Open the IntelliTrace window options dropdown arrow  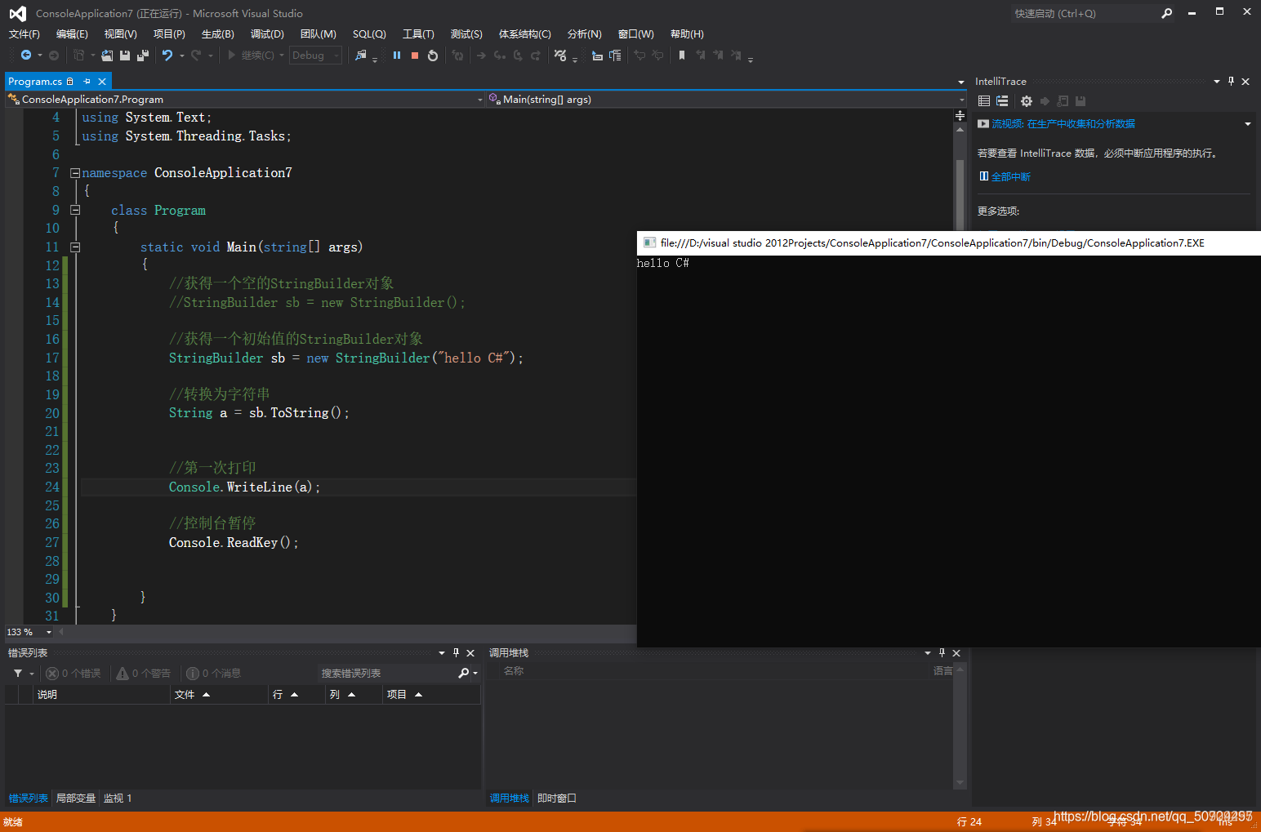pos(1217,81)
